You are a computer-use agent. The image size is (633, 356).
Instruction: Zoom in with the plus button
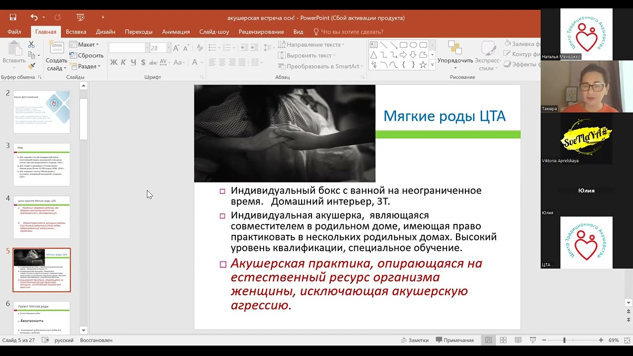click(601, 340)
